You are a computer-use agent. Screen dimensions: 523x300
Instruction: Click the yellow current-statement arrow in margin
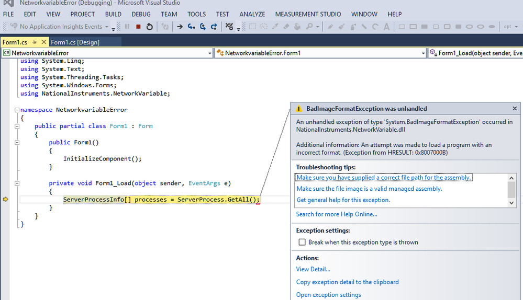[x=5, y=199]
